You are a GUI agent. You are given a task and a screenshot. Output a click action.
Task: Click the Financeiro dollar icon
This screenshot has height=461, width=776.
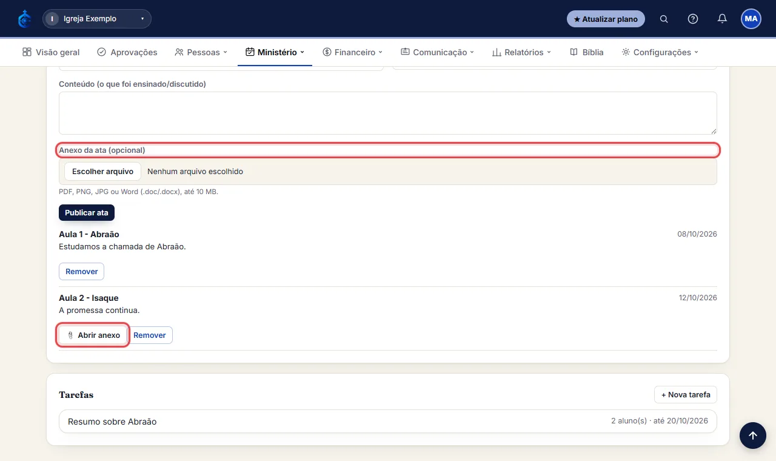pyautogui.click(x=327, y=52)
